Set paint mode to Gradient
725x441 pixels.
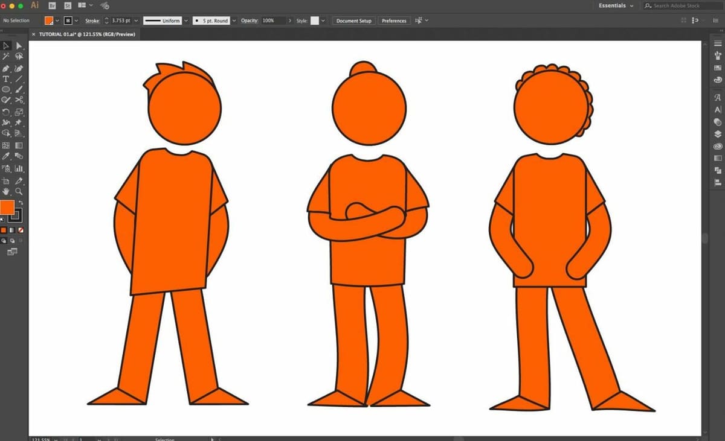tap(12, 230)
